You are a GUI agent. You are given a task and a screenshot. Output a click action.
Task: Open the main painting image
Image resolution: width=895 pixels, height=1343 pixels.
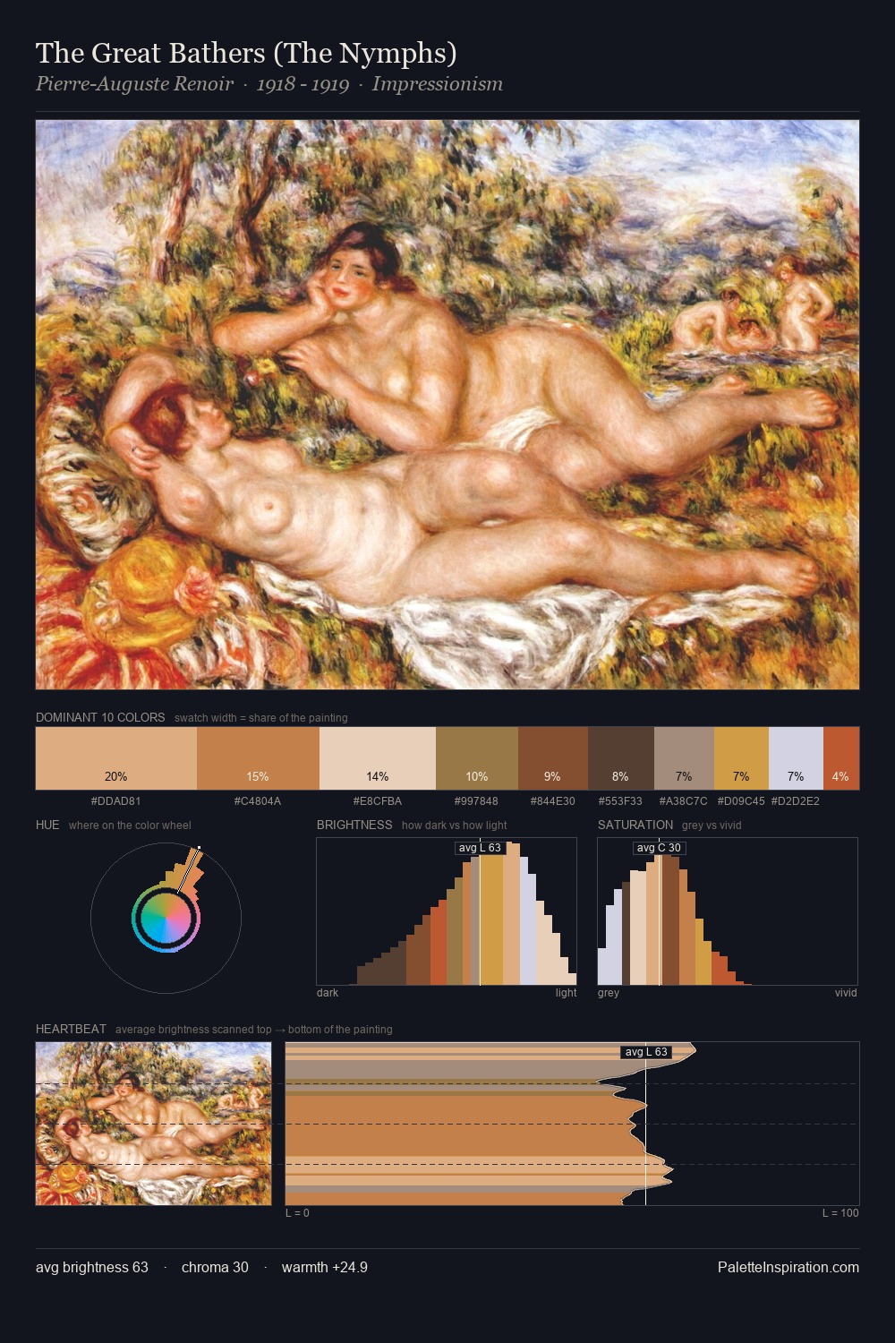447,405
